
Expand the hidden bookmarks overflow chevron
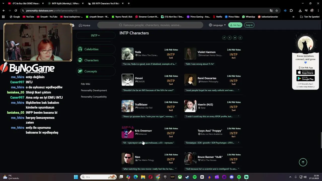pyautogui.click(x=293, y=17)
